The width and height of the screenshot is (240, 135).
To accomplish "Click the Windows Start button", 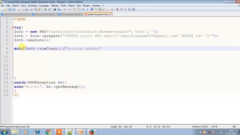I will pyautogui.click(x=4, y=132).
